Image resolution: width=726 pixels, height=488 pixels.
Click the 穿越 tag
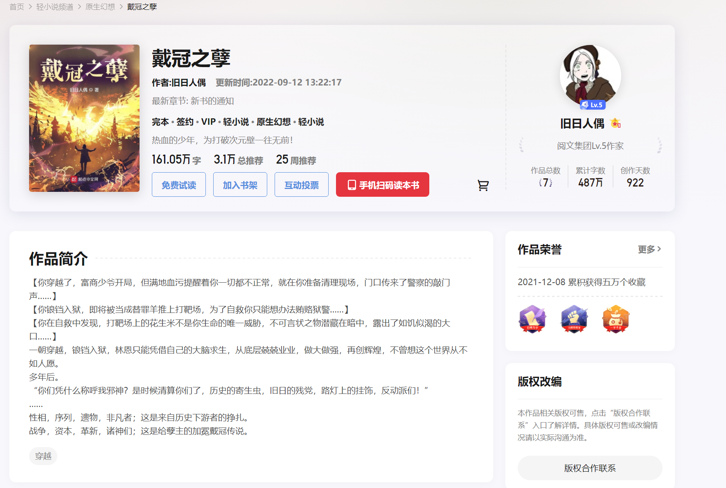pyautogui.click(x=43, y=456)
